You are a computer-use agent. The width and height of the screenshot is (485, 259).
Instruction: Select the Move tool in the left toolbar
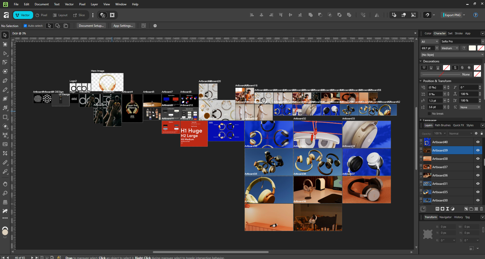5,35
